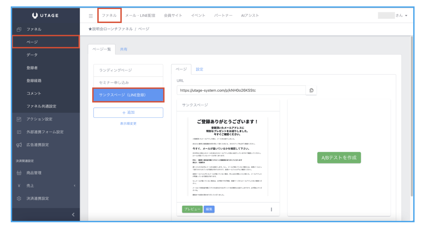Open 決済連携設定 gear item

tap(37, 198)
